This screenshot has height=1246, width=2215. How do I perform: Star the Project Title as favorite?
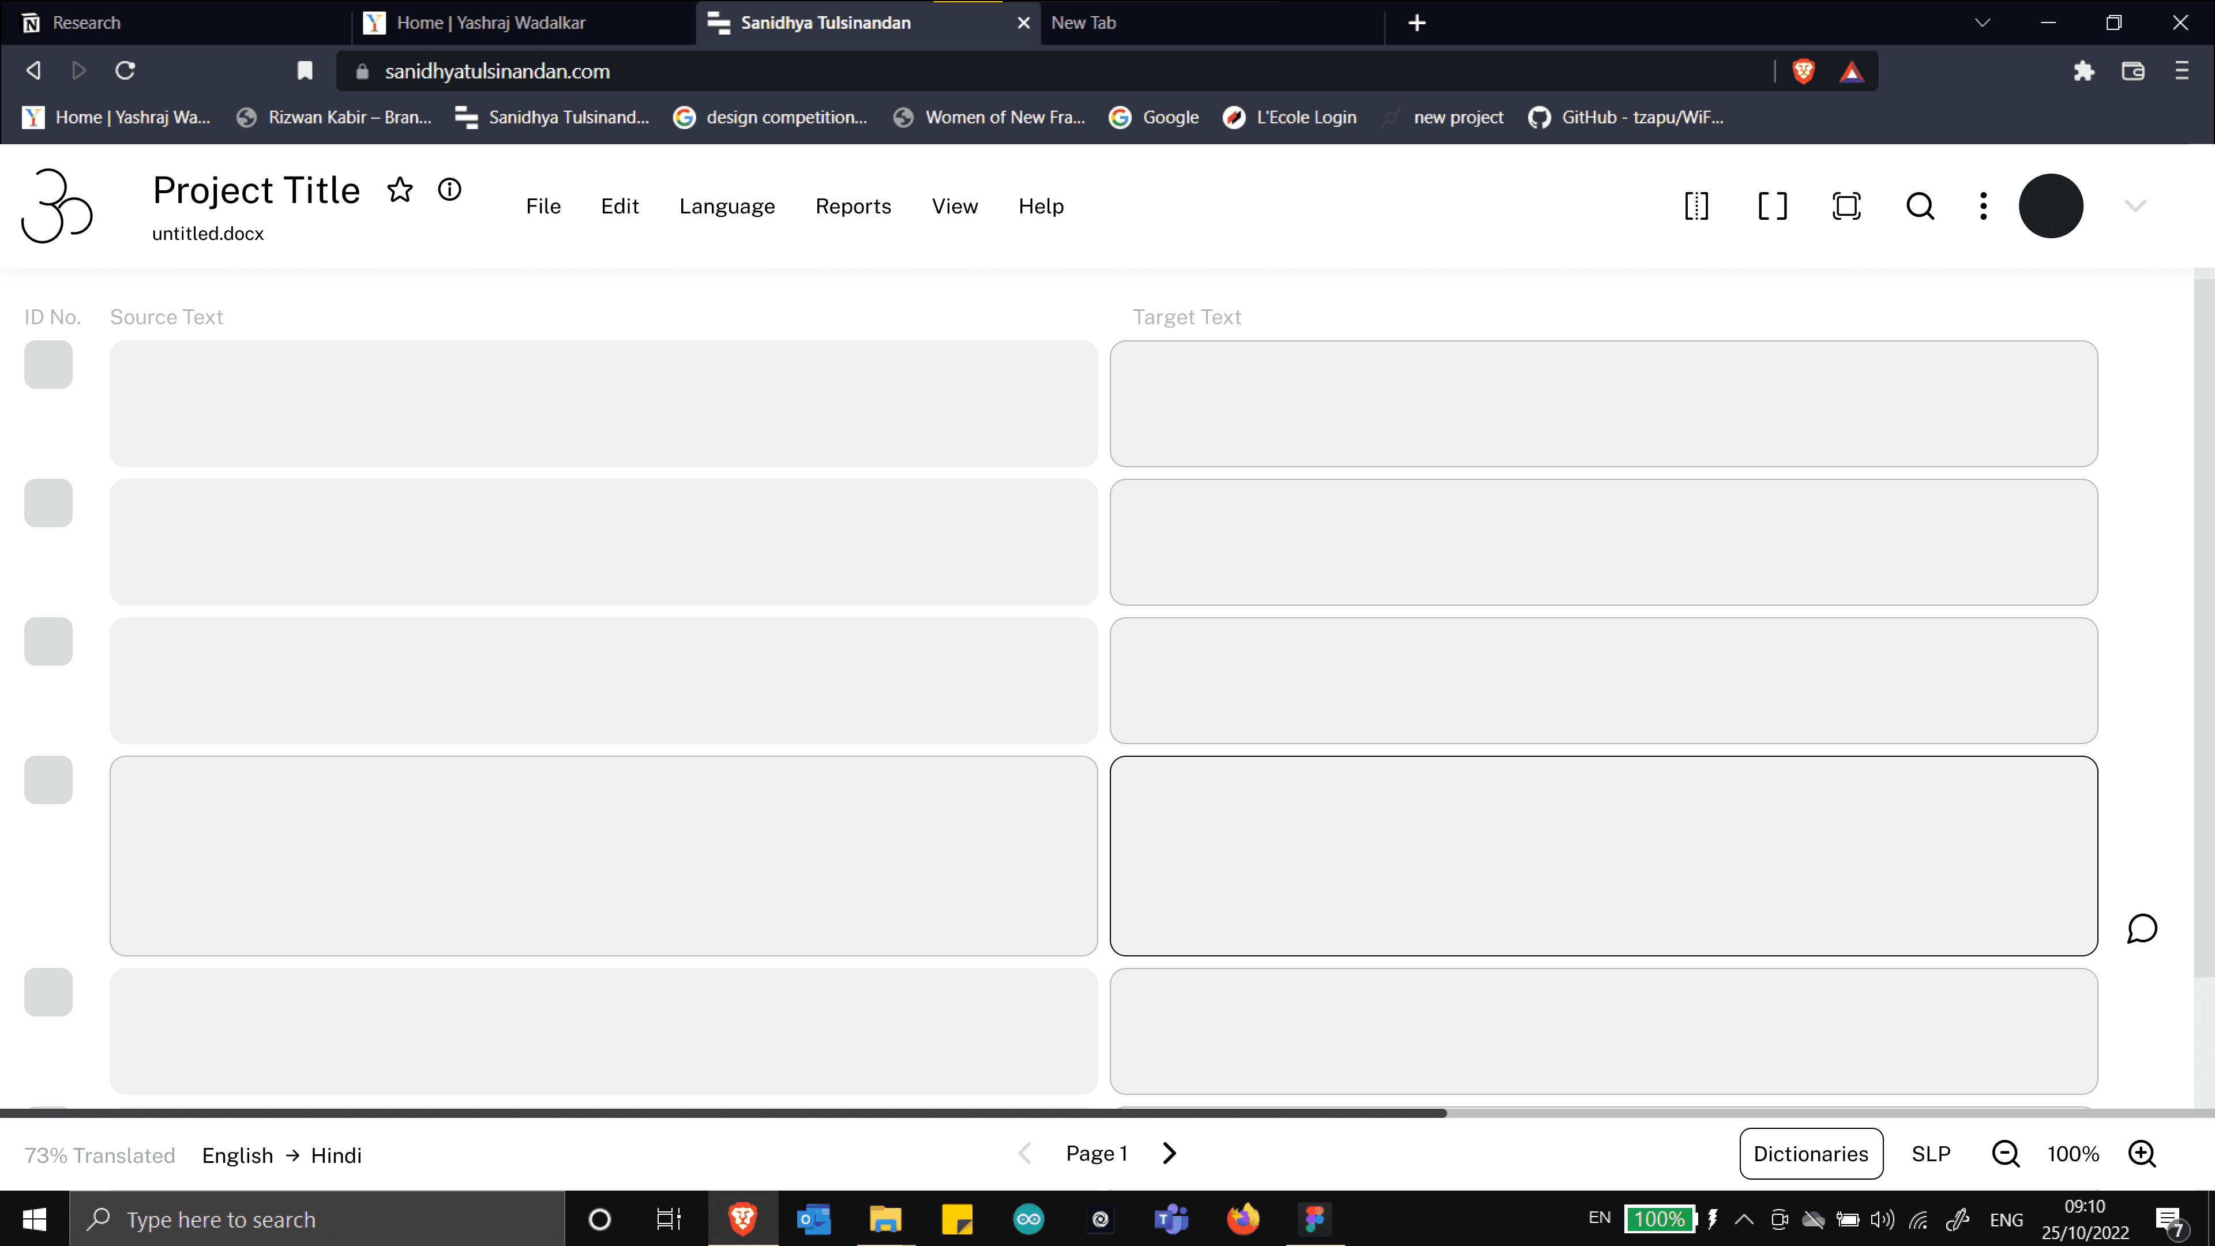(400, 190)
